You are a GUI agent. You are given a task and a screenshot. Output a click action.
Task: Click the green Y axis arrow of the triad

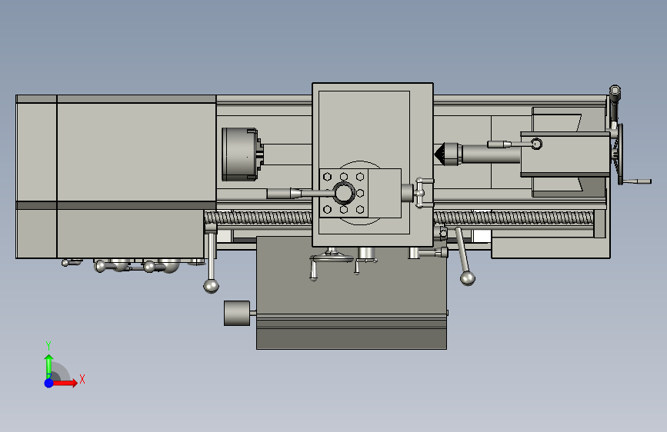49,366
